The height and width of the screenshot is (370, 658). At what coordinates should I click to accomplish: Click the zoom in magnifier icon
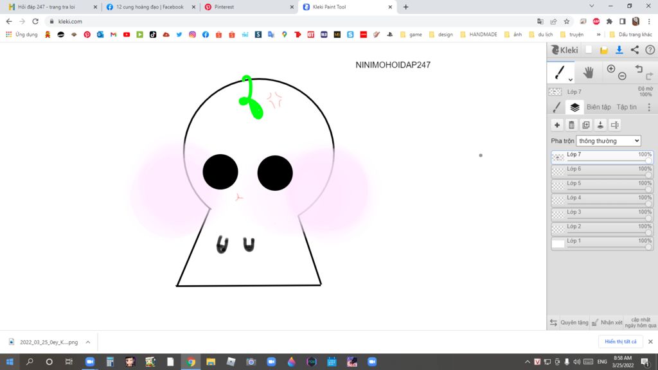click(611, 69)
